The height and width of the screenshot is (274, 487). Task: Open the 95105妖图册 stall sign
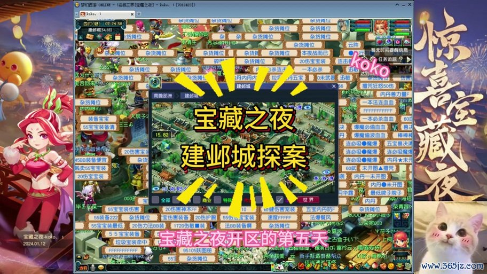pos(197,250)
